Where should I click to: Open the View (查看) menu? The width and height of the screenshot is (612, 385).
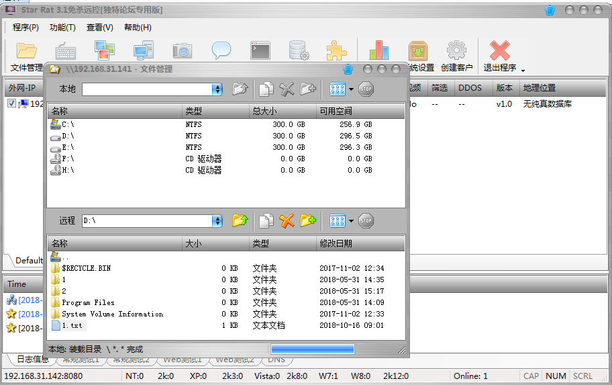tap(99, 28)
